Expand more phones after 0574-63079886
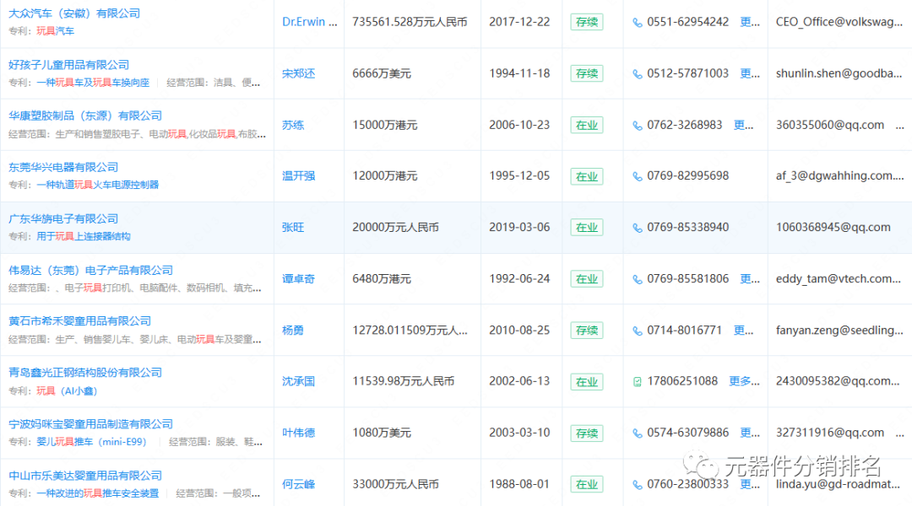The image size is (912, 506). 750,433
